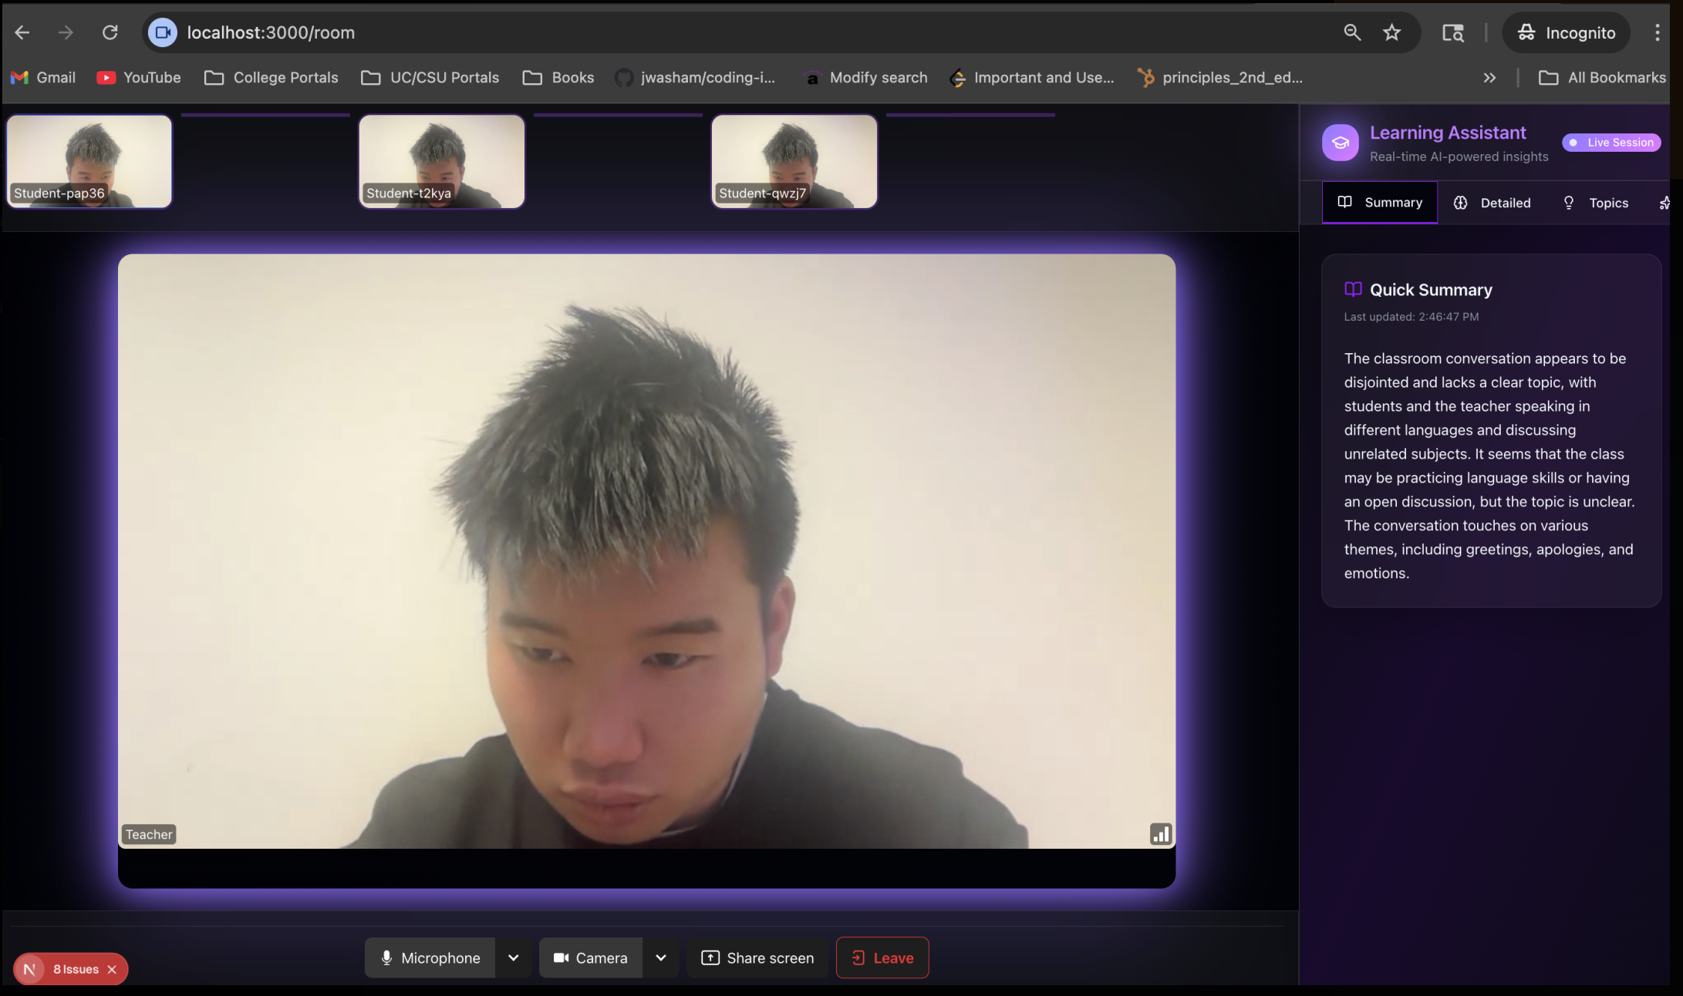Leave the room with the Leave button
Viewport: 1683px width, 996px height.
[x=882, y=957]
